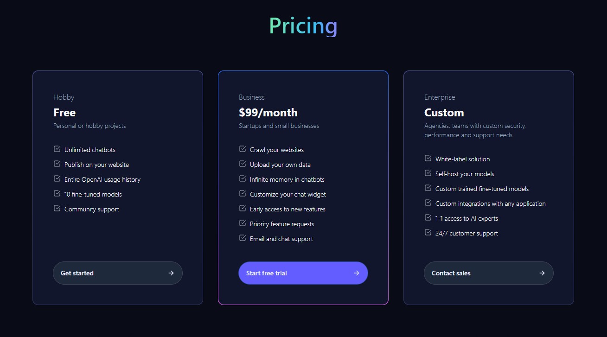Click the checkbox for 10 fine-tuned models
Image resolution: width=607 pixels, height=337 pixels.
tap(57, 194)
